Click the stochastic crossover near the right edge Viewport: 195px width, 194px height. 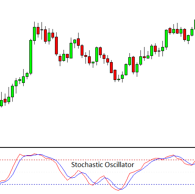click(x=192, y=165)
